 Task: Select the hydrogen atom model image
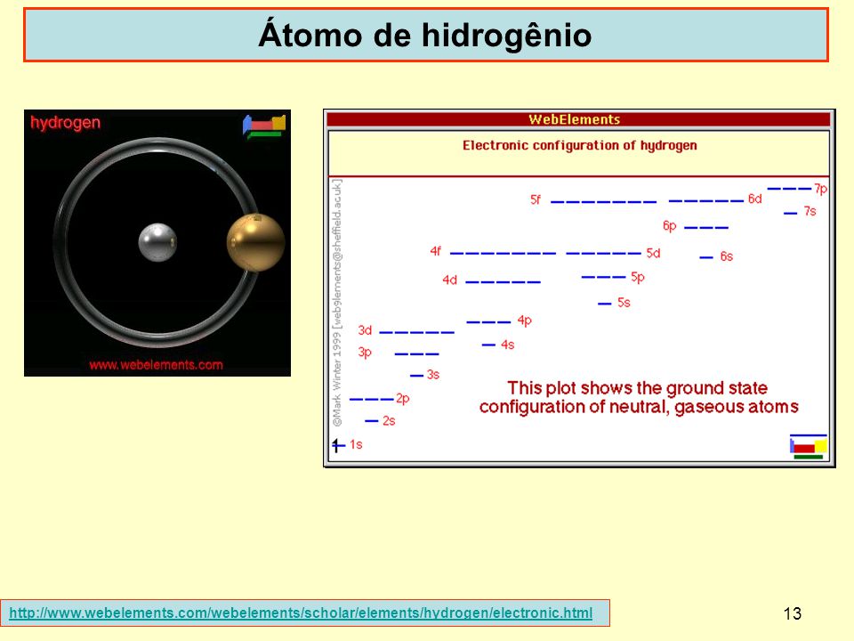point(157,242)
